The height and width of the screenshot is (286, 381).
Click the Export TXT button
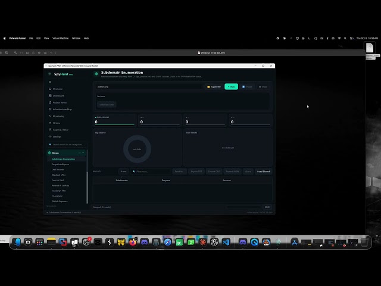click(196, 172)
